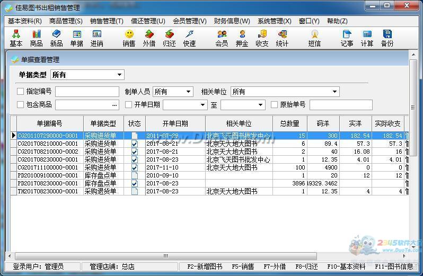Enable the 指定编号 checkbox
This screenshot has height=276, width=423.
click(21, 91)
